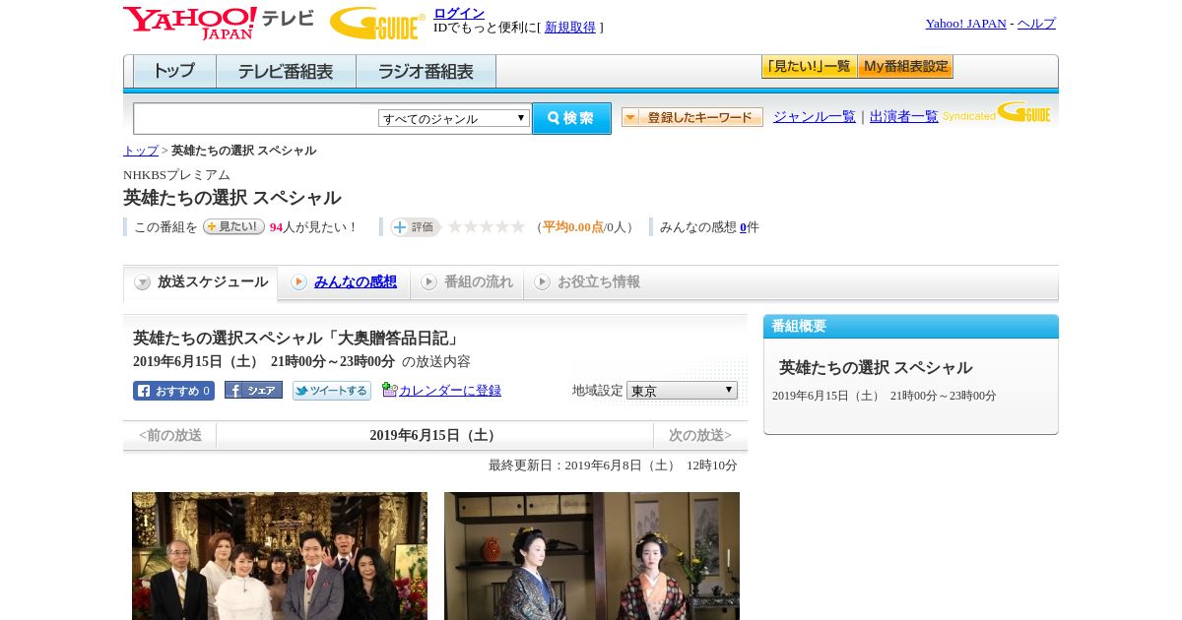Open カレンダーに登録 link
Screen dimensions: 1182x620
pyautogui.click(x=450, y=391)
